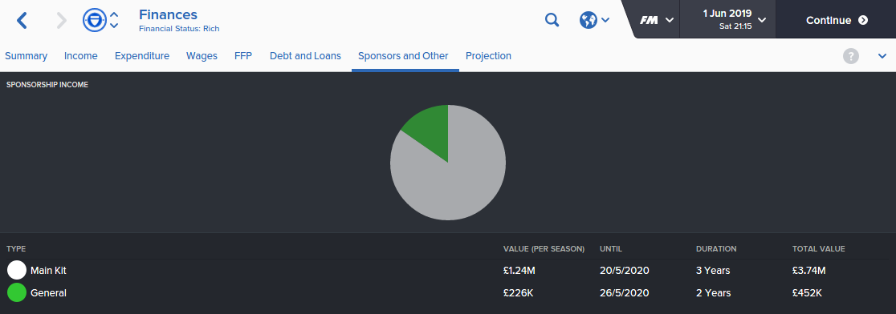Select the Debt and Loans tab

point(305,56)
